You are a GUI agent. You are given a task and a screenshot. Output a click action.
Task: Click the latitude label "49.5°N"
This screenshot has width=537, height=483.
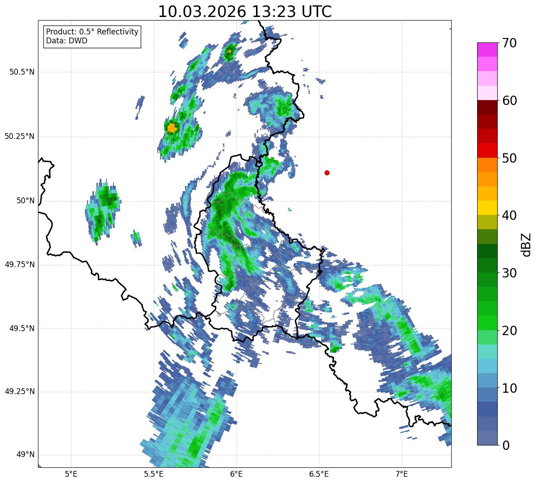[x=22, y=328]
